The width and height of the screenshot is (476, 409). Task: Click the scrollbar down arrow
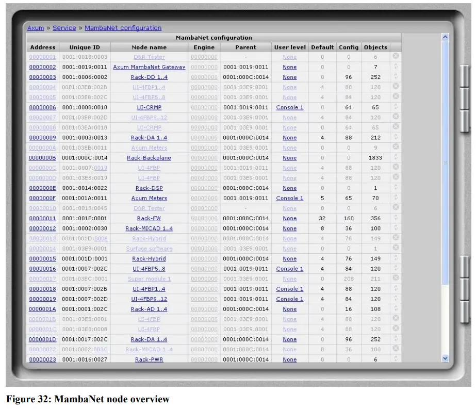[x=445, y=358]
